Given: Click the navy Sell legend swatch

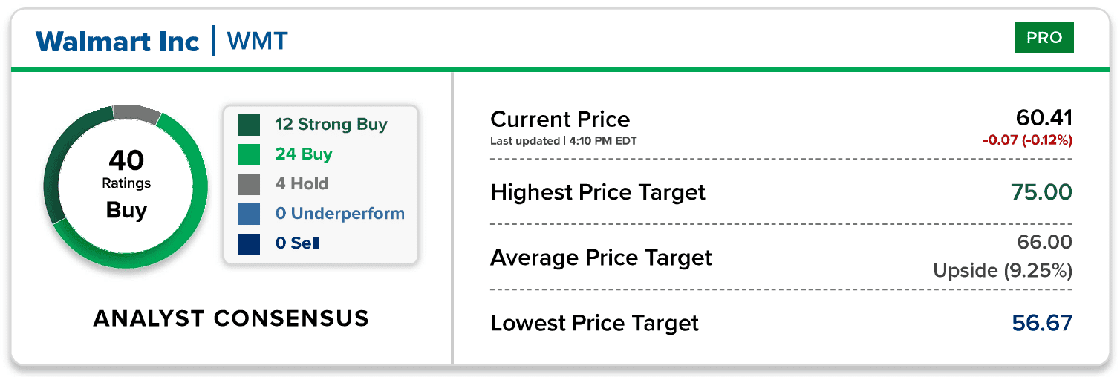Looking at the screenshot, I should (249, 243).
